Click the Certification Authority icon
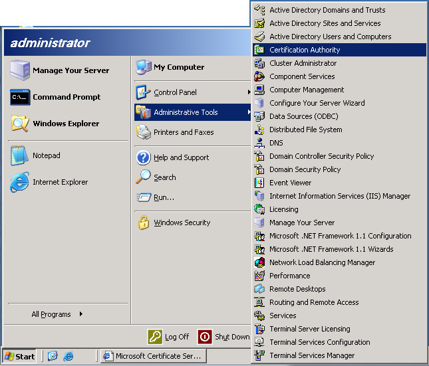 (259, 50)
